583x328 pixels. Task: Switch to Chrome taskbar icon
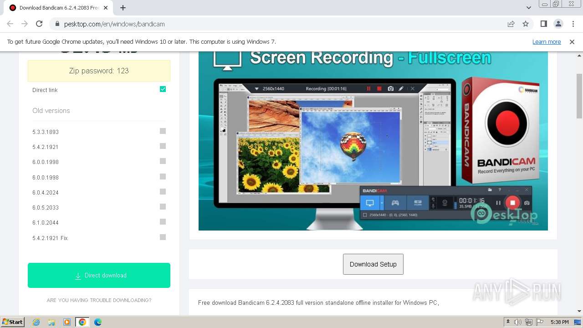(x=82, y=322)
